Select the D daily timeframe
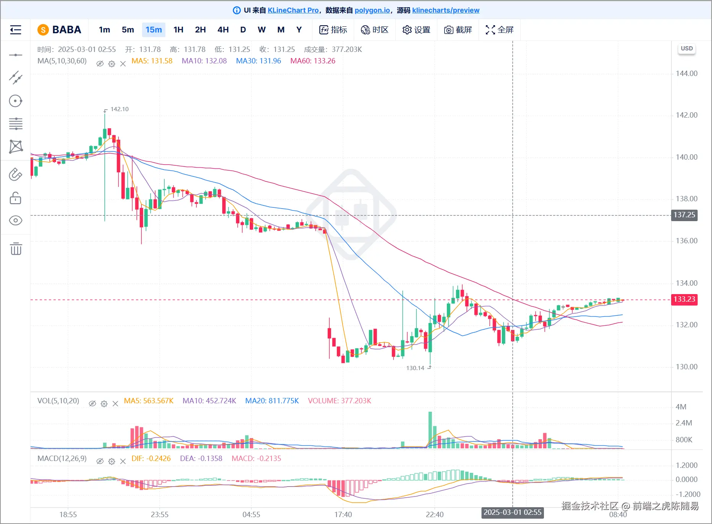 (x=243, y=30)
